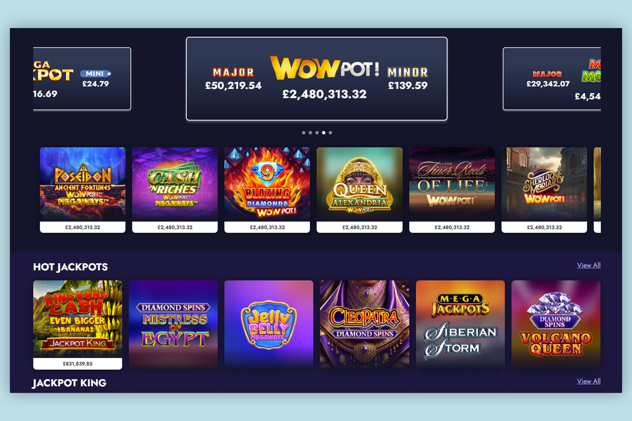Launch Diamond Spins Volcano Queen game
This screenshot has height=421, width=632.
(556, 325)
